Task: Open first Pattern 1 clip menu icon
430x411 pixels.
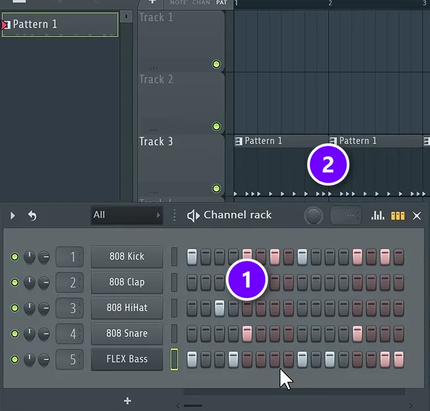Action: point(238,141)
